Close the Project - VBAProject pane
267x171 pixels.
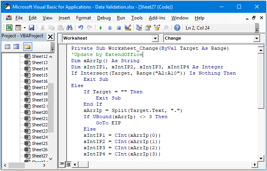[x=51, y=37]
